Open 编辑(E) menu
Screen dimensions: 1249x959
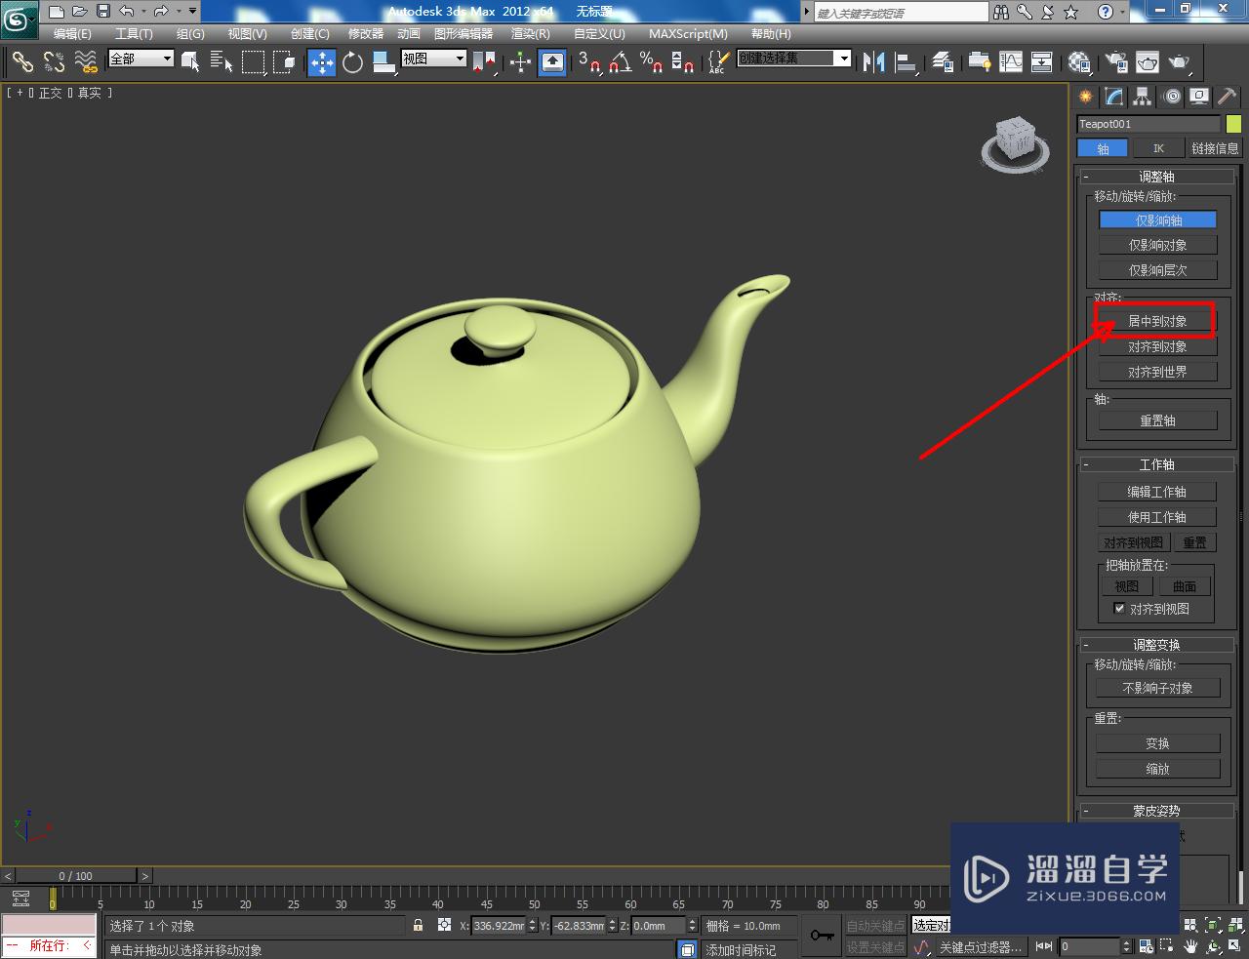pyautogui.click(x=72, y=33)
